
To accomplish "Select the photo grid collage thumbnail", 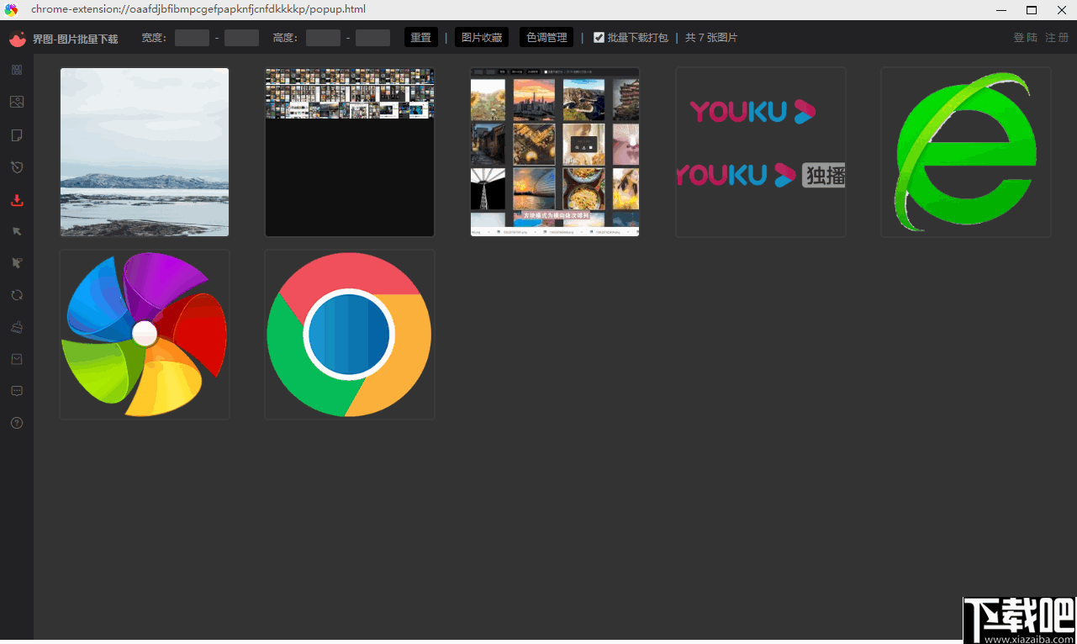I will [x=555, y=152].
